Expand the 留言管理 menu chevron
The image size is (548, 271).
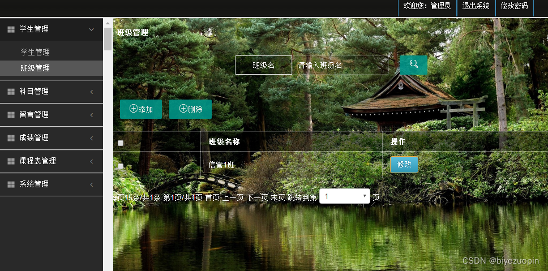click(x=92, y=114)
